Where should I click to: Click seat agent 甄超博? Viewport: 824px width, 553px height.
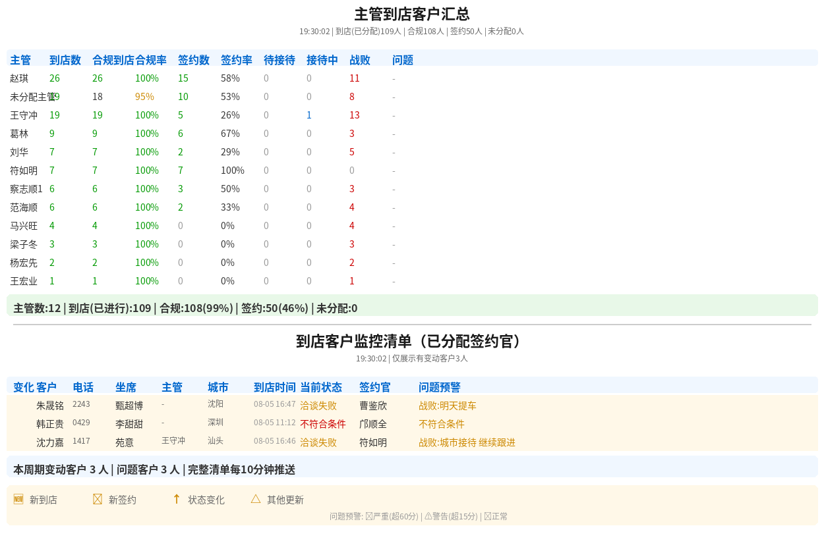(x=129, y=406)
